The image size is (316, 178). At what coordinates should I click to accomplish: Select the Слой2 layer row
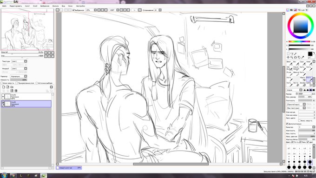coord(26,97)
